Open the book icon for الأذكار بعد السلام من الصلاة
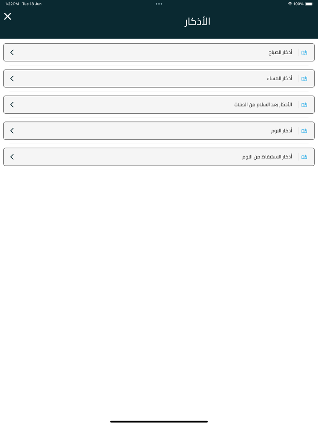The image size is (318, 425). click(304, 104)
